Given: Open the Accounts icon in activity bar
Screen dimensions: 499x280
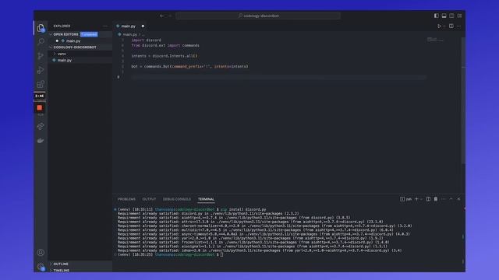Looking at the screenshot, I should [x=41, y=253].
